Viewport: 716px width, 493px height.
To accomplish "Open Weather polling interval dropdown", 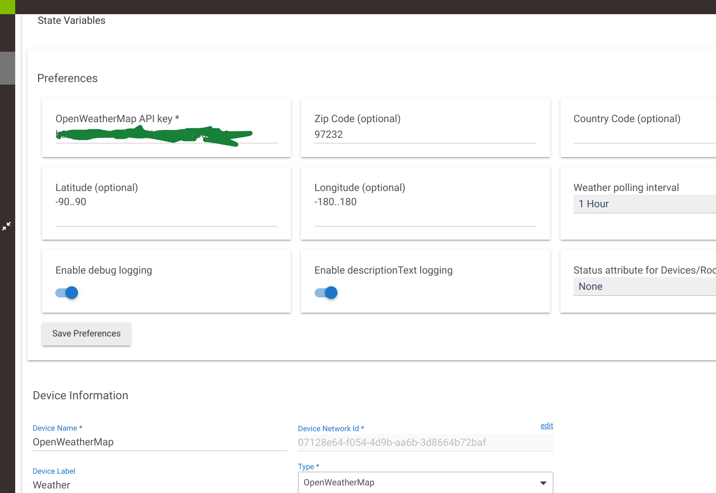I will click(x=645, y=204).
